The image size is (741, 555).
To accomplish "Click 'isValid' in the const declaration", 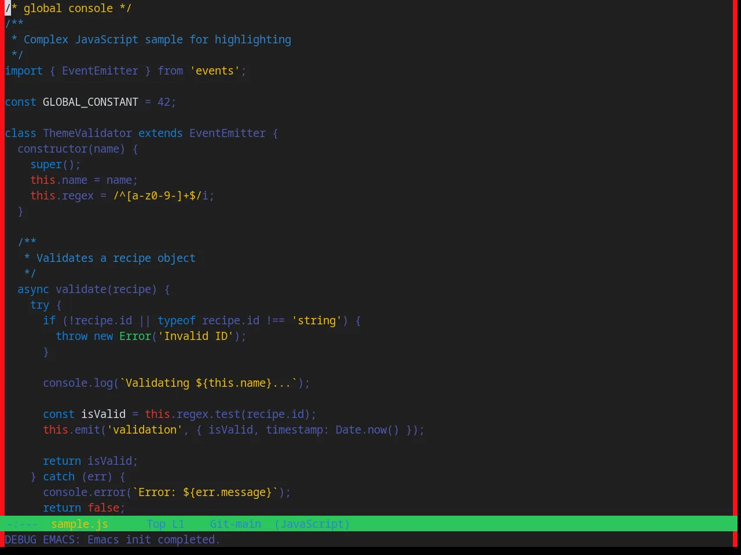I will [x=103, y=414].
